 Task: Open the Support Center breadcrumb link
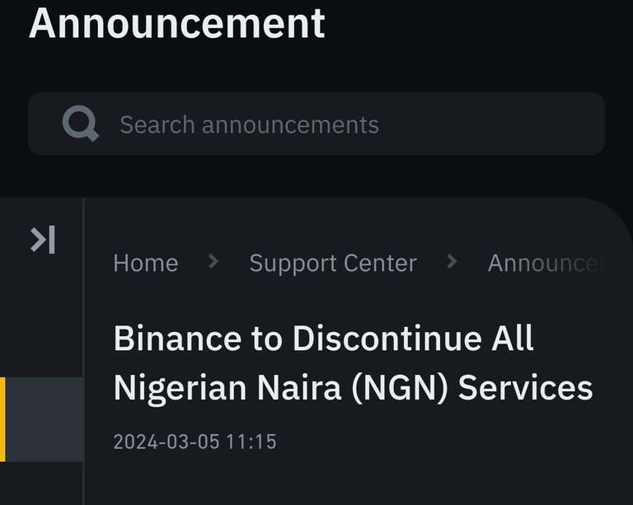(x=333, y=264)
